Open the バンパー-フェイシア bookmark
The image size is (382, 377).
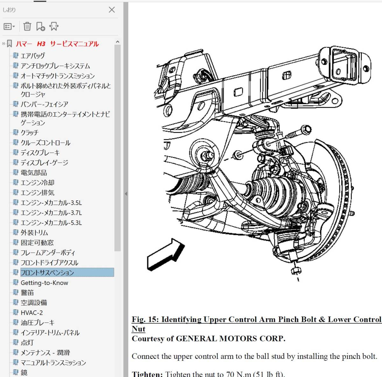[x=45, y=104]
